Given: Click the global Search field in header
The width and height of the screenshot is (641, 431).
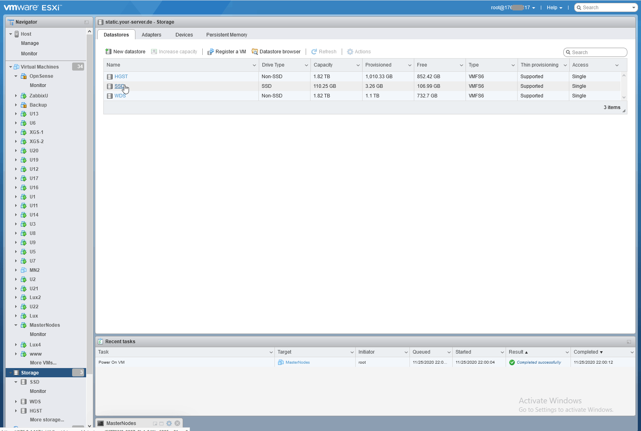Looking at the screenshot, I should coord(606,8).
